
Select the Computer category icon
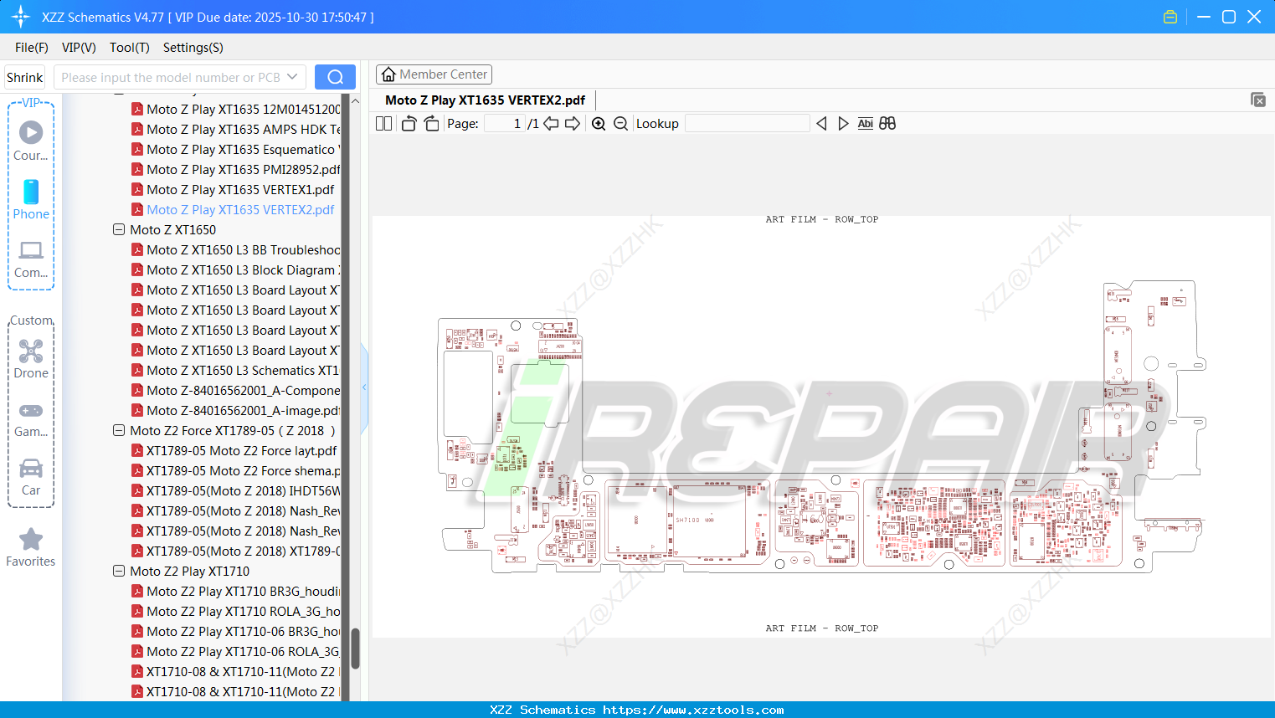31,259
